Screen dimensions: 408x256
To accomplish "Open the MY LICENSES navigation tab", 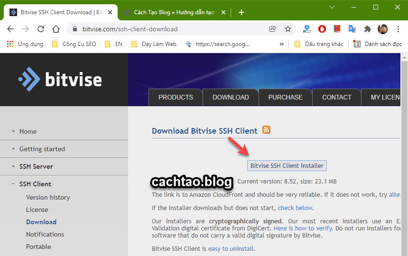I will [381, 97].
